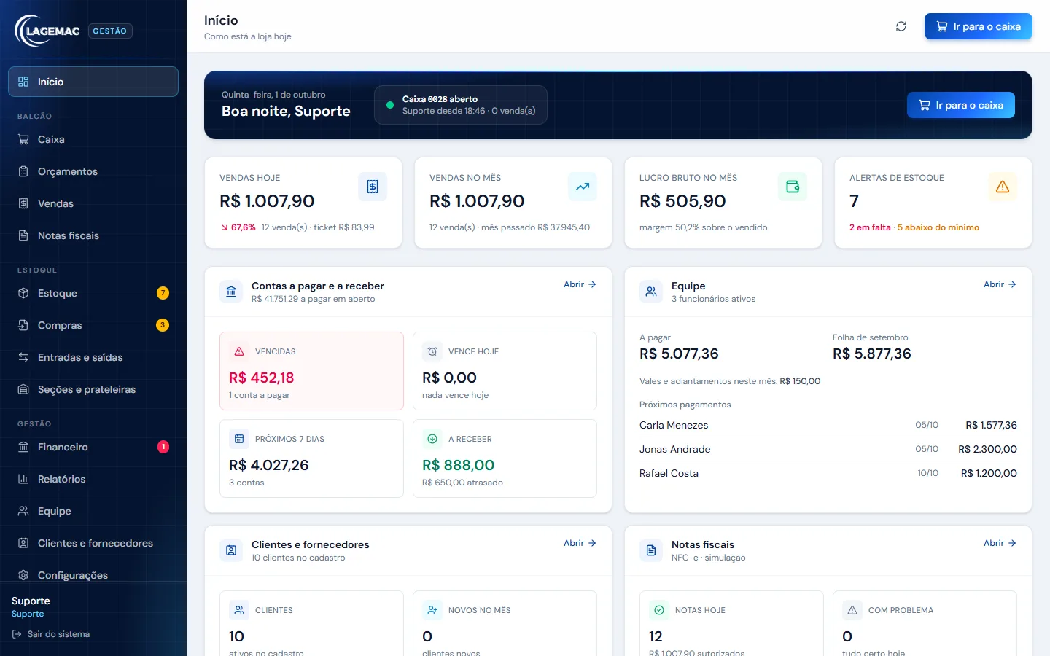This screenshot has width=1050, height=656.
Task: Click the document icon beside Notas fiscais card
Action: (651, 550)
